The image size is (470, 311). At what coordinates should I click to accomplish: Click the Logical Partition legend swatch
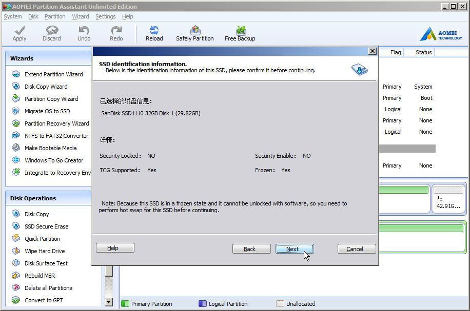(203, 304)
